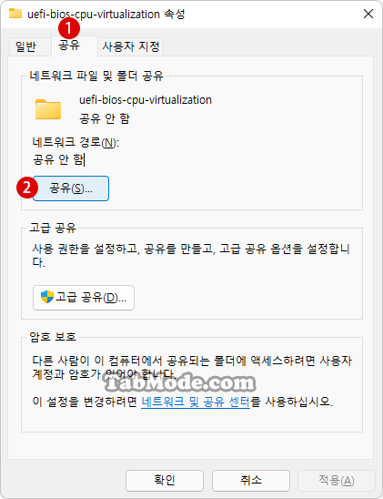Cancel with the 취소 button

coord(251,480)
